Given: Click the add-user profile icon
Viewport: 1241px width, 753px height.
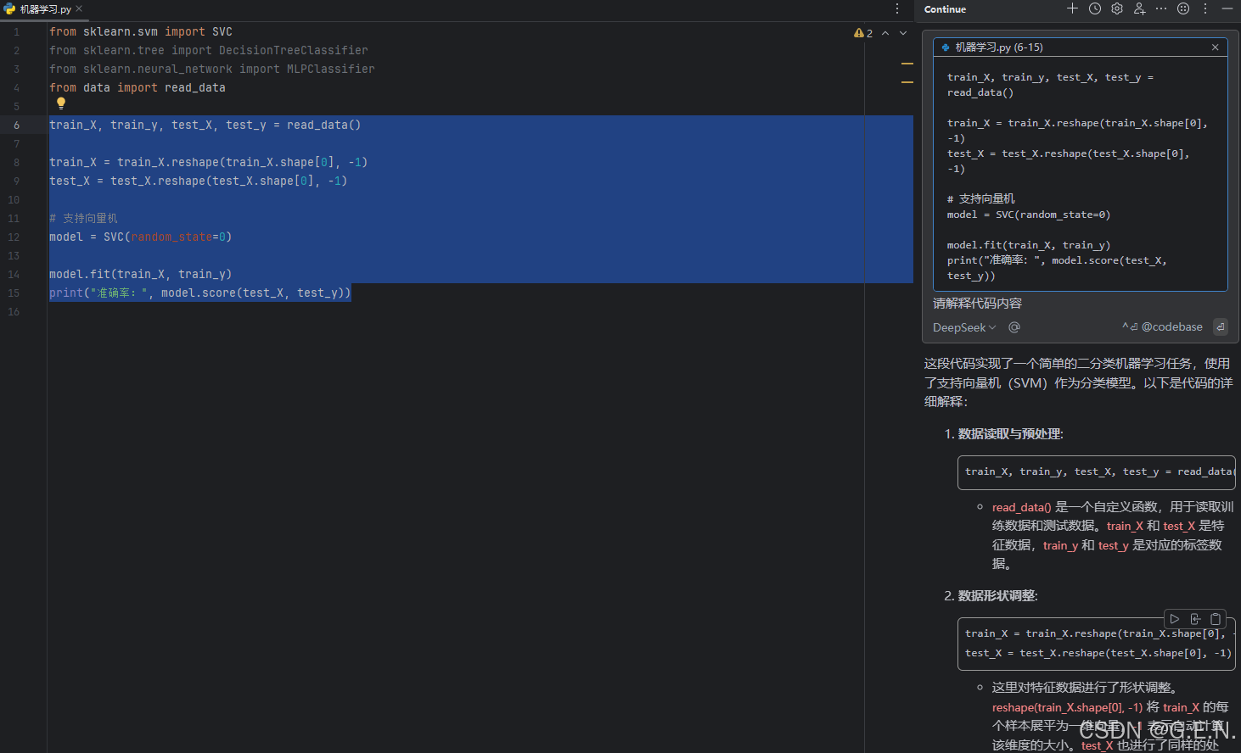Looking at the screenshot, I should 1139,8.
